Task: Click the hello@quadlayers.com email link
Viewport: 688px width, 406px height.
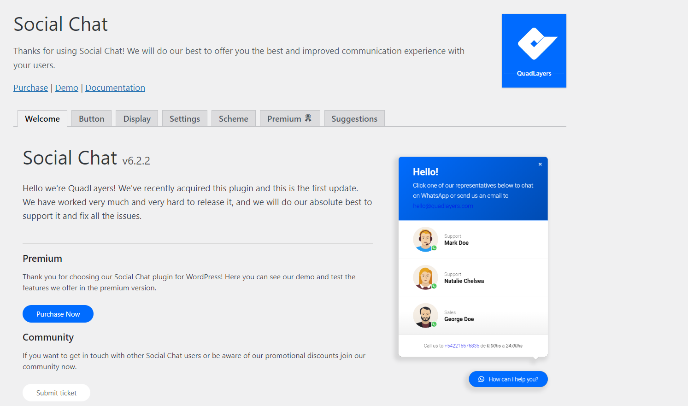Action: pos(443,206)
